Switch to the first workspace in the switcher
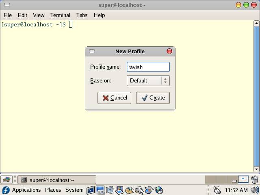Viewport: 260px width, 195px height. [x=210, y=180]
